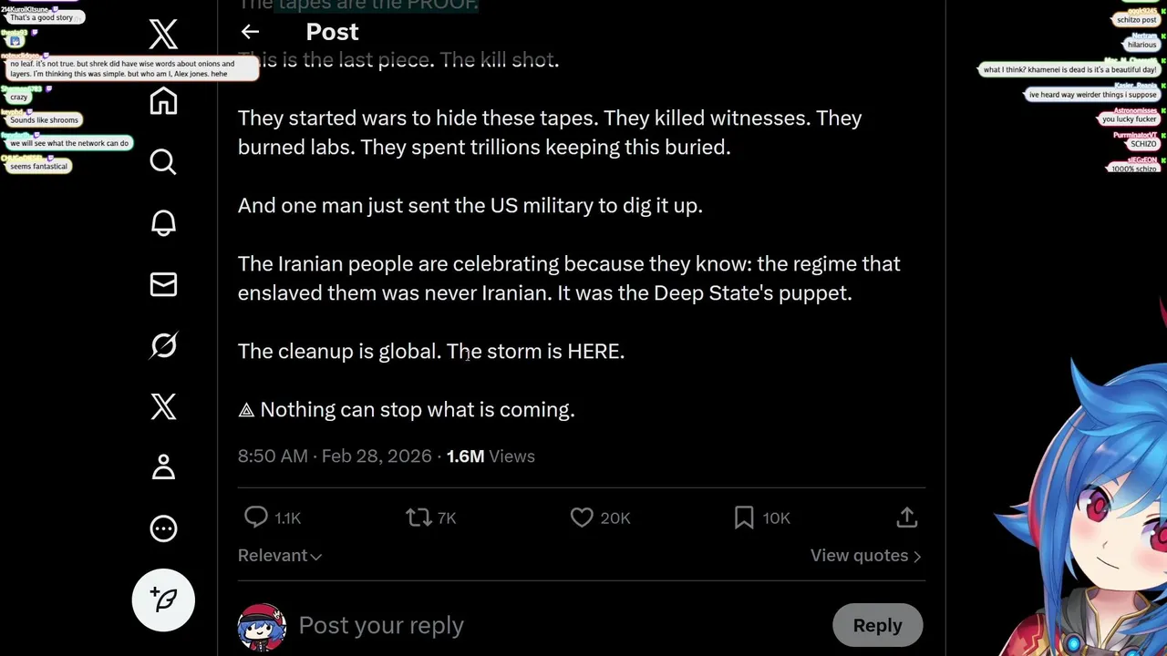Viewport: 1167px width, 656px height.
Task: Open the Notifications bell
Action: [x=163, y=223]
